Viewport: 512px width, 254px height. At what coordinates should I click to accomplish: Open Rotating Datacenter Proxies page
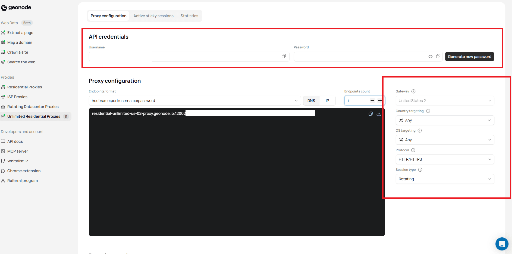click(x=33, y=107)
